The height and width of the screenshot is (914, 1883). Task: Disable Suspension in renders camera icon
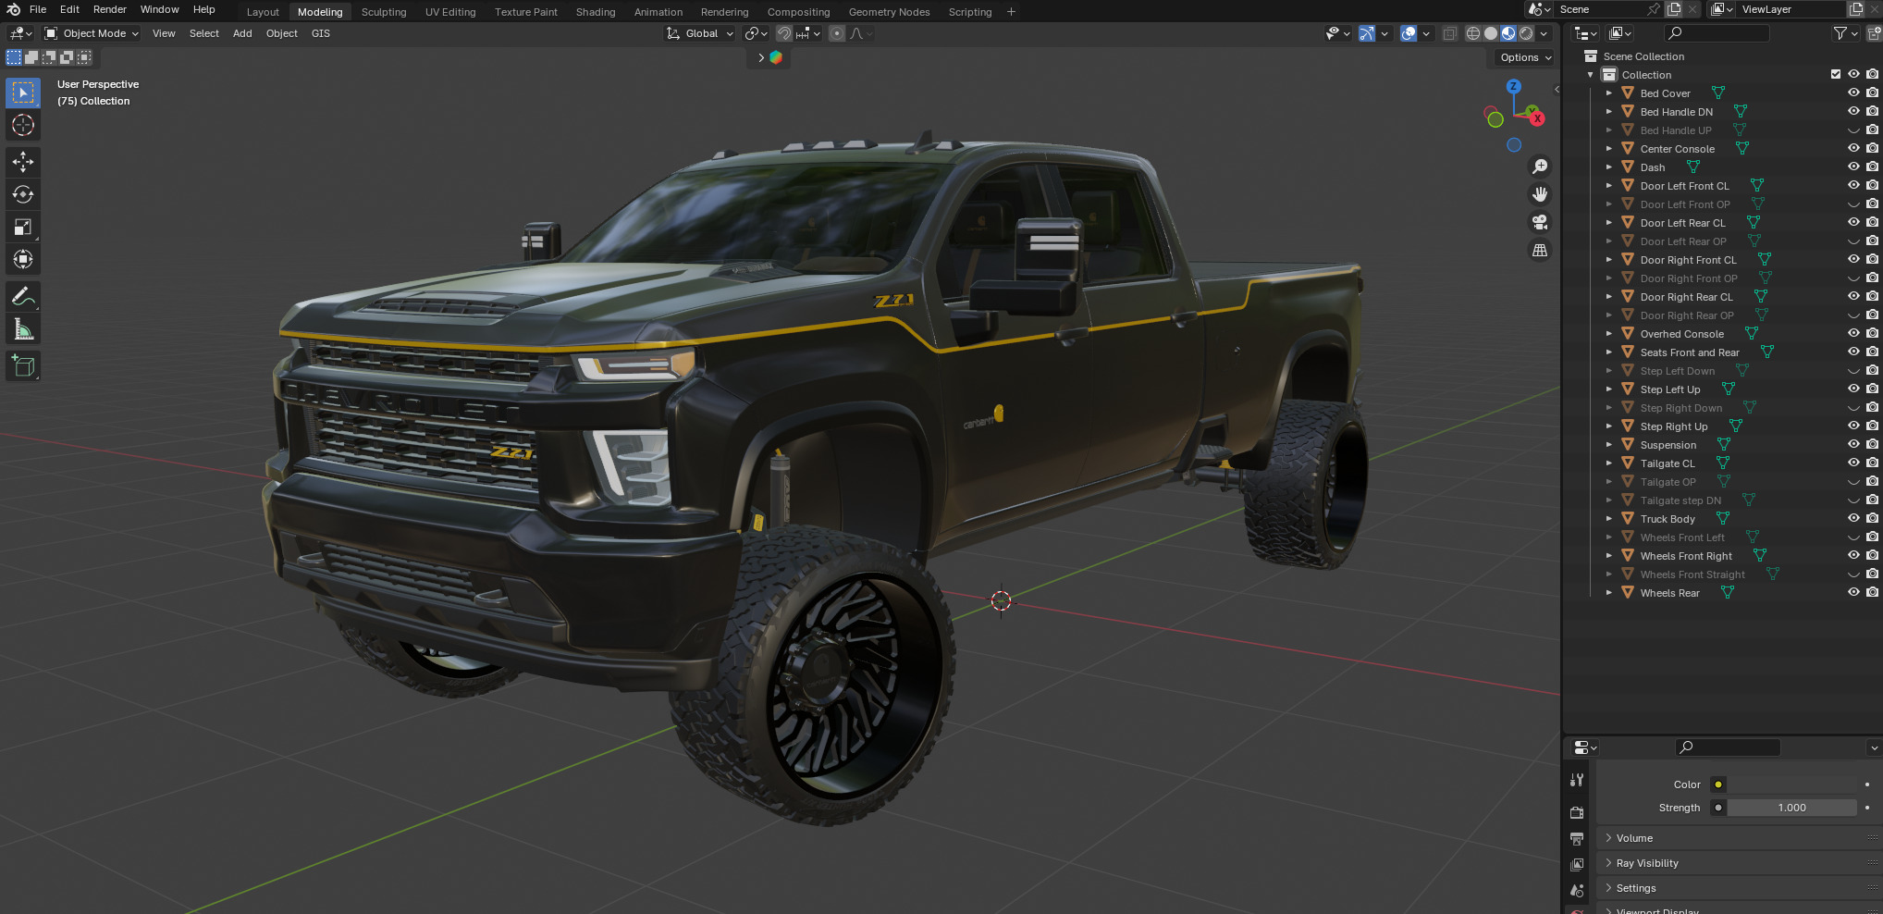point(1872,444)
